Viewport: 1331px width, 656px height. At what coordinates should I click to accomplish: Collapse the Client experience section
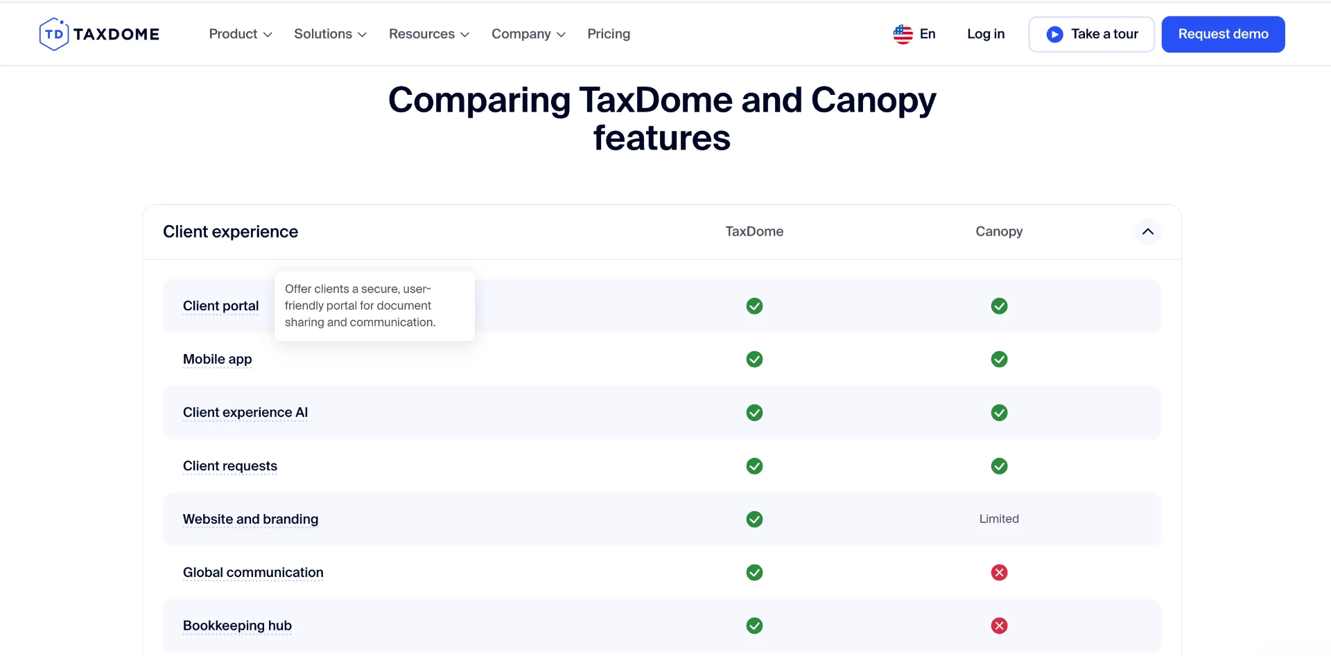pos(1148,231)
